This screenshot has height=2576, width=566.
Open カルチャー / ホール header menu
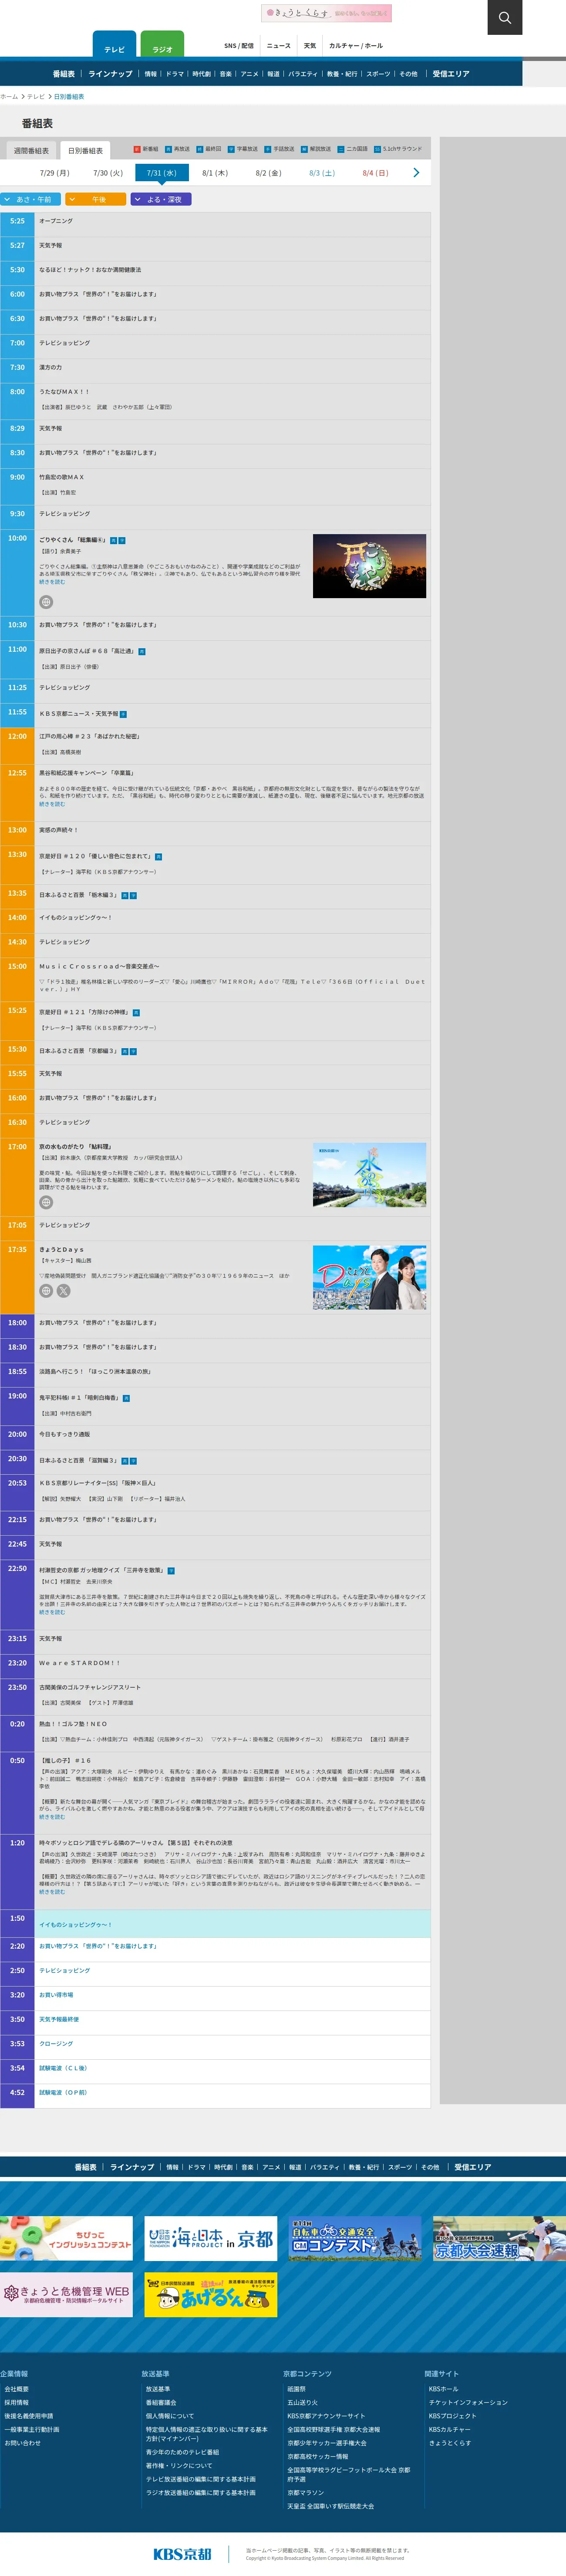pos(356,46)
